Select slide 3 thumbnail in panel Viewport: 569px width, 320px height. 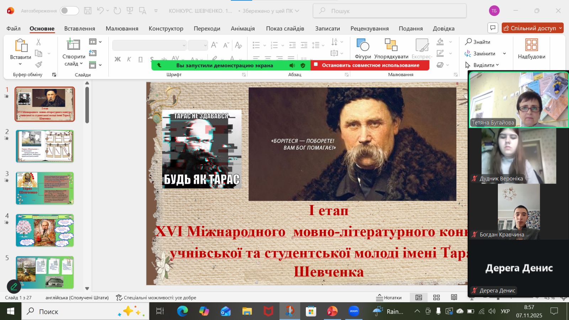45,188
